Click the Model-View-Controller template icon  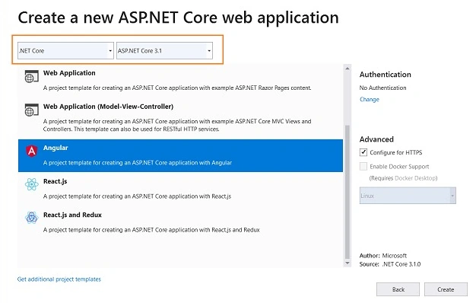[32, 110]
